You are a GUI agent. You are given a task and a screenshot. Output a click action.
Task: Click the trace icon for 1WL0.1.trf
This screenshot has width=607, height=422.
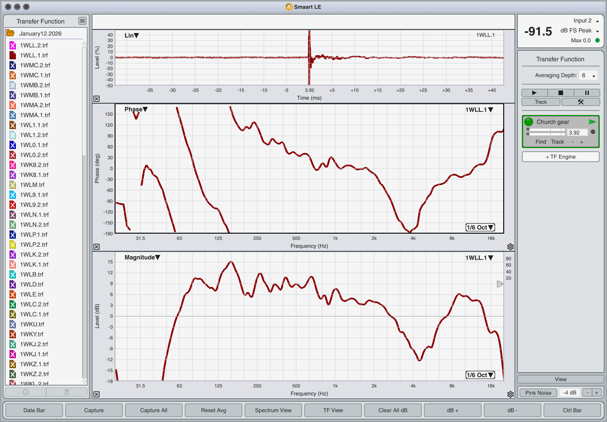click(13, 145)
